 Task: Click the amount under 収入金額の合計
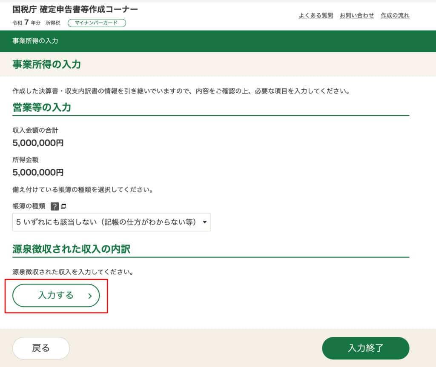click(x=38, y=143)
